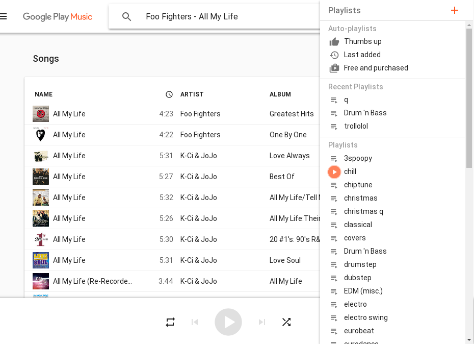Toggle shuffle mode
Image resolution: width=474 pixels, height=344 pixels.
point(286,322)
